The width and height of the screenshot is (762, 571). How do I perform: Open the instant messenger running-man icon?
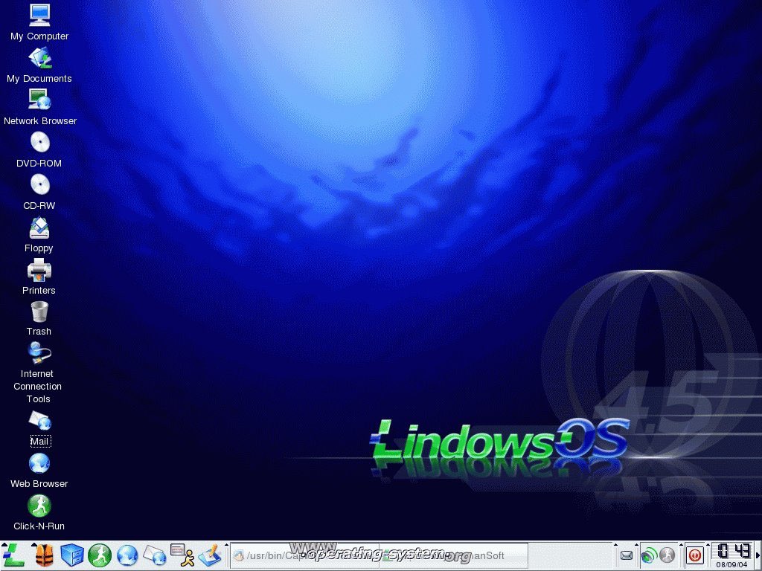pos(183,555)
